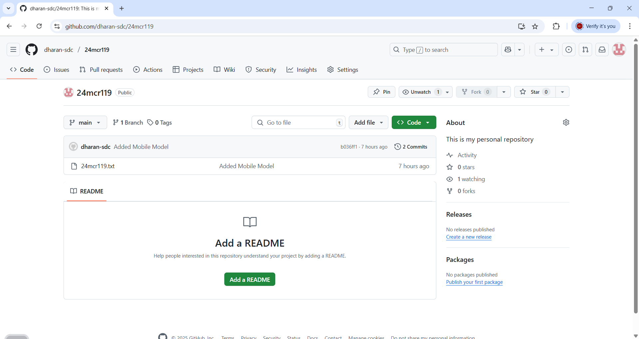The width and height of the screenshot is (639, 339).
Task: View the Insights tab
Action: tap(302, 69)
